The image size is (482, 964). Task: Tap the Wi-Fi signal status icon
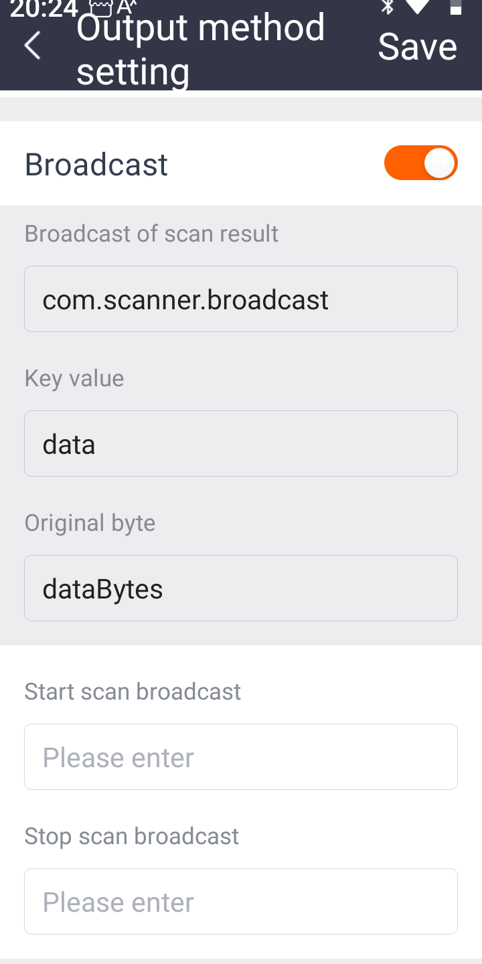point(417,7)
